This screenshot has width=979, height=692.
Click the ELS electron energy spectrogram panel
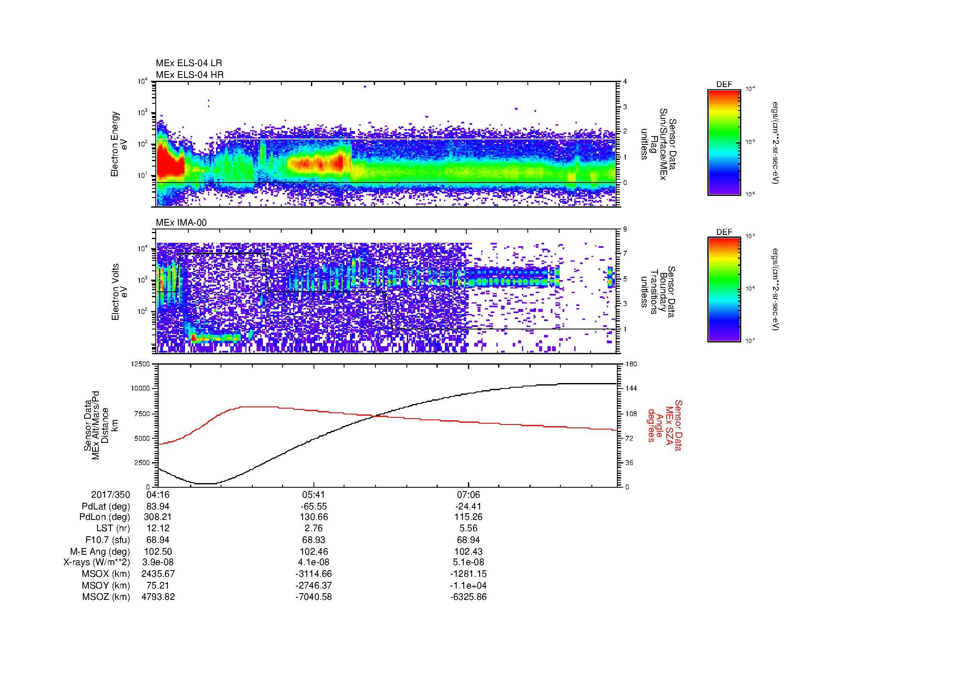[x=386, y=144]
